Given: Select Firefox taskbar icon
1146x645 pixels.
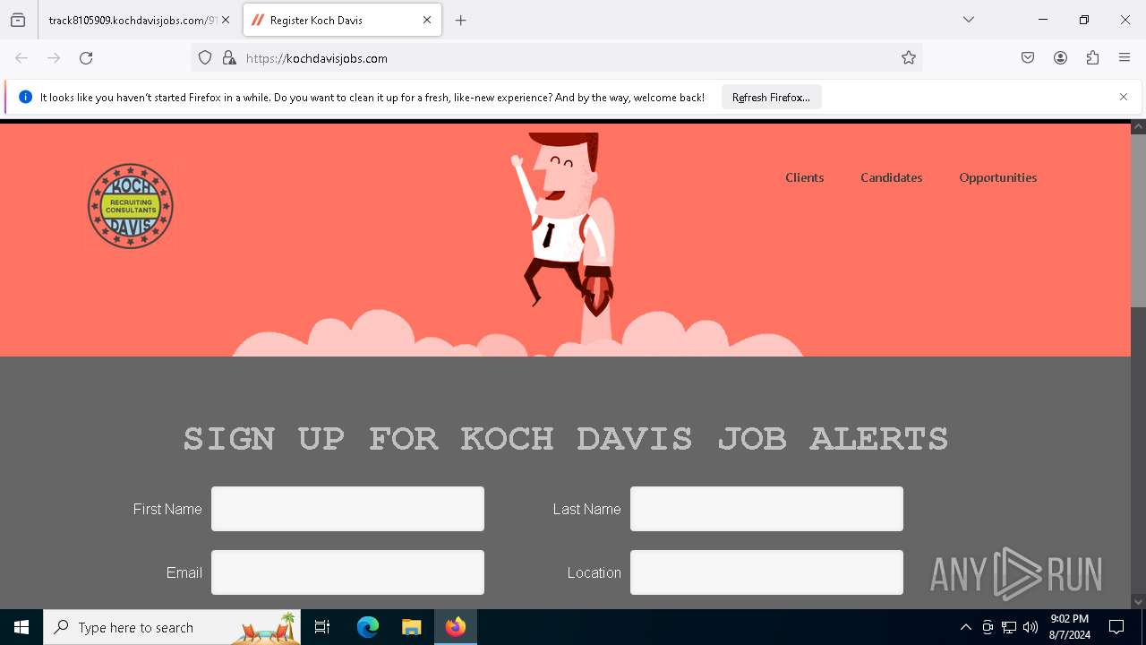Looking at the screenshot, I should click(x=456, y=627).
